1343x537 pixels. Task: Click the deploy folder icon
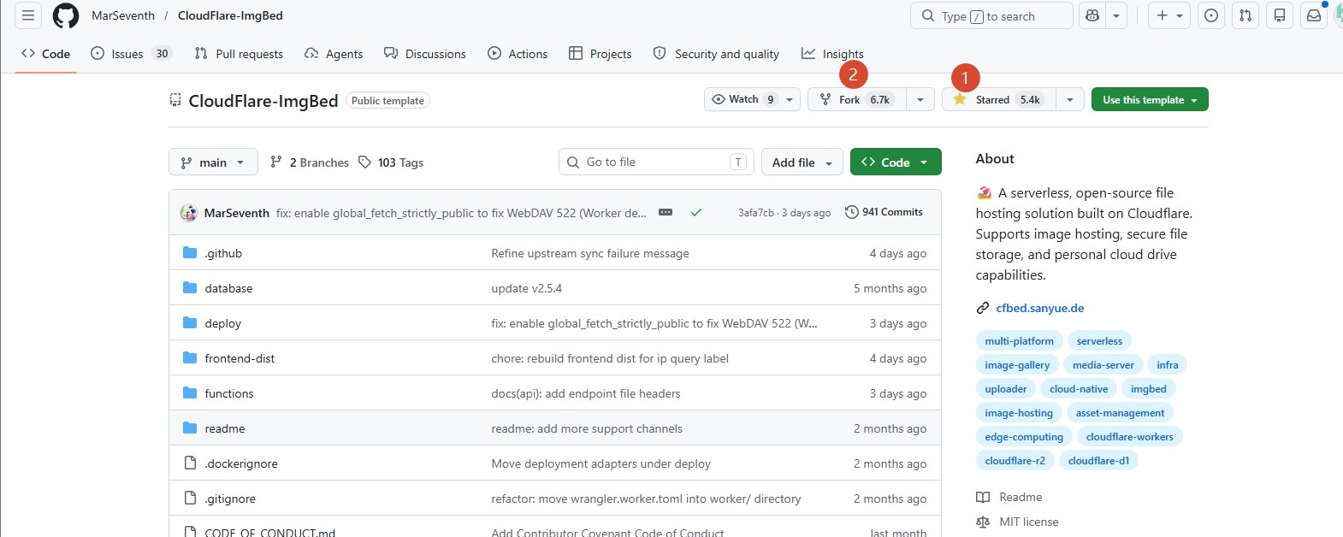click(190, 323)
